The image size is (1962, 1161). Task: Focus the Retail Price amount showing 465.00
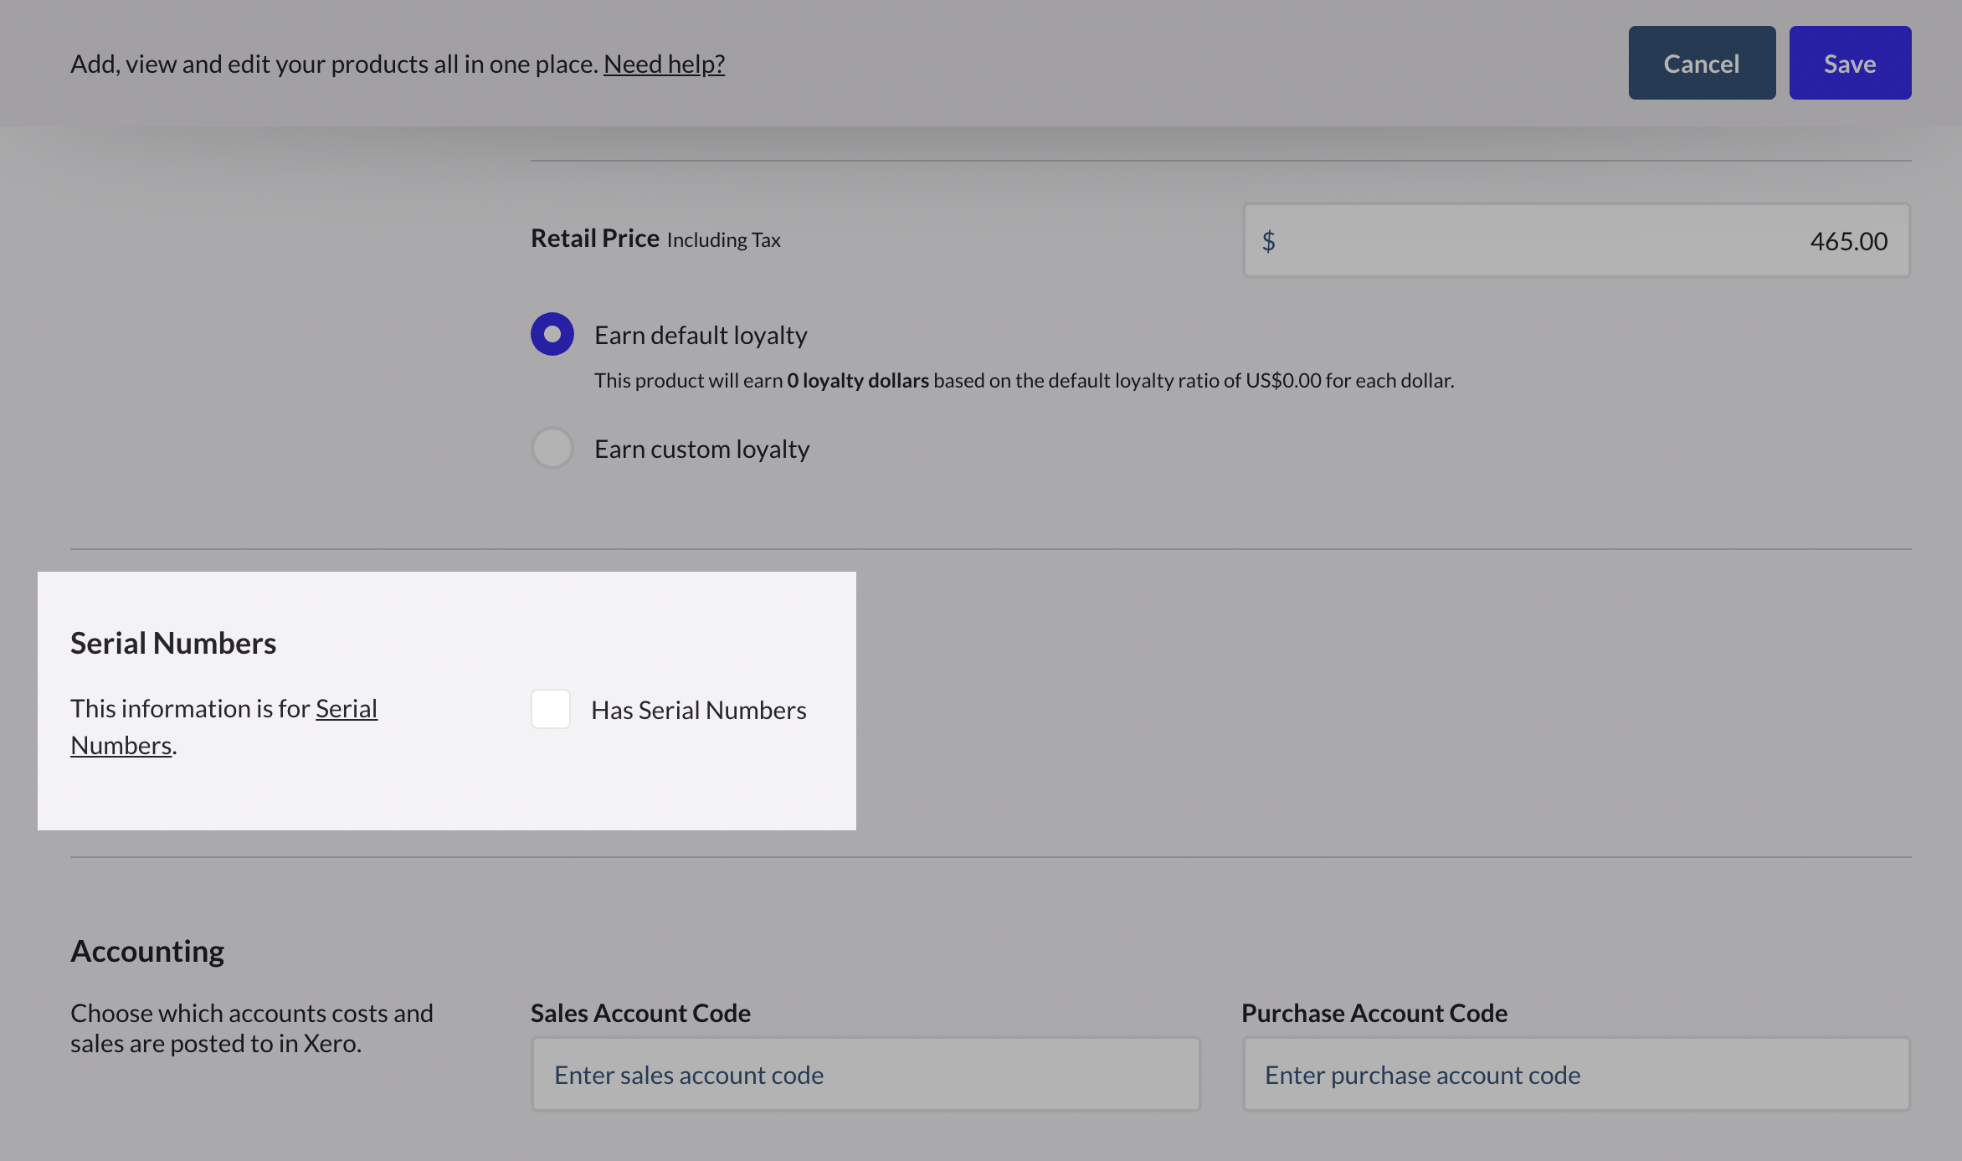pyautogui.click(x=1577, y=240)
